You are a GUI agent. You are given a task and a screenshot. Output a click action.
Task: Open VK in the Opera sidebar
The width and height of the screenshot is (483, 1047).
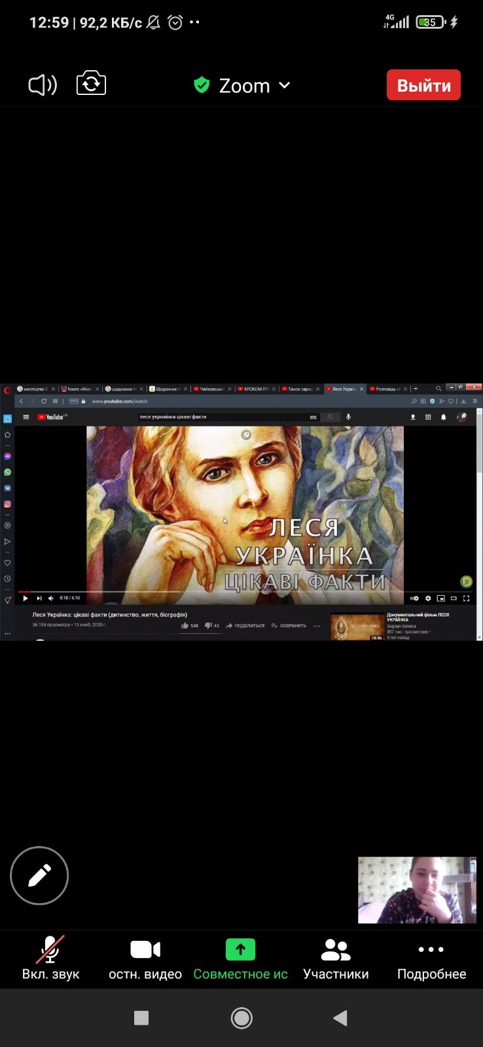pos(7,488)
